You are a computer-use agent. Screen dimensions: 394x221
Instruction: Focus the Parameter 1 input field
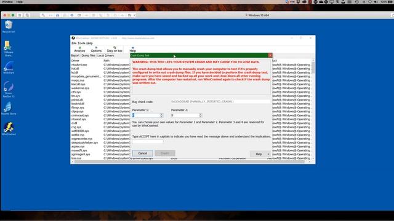coord(146,115)
